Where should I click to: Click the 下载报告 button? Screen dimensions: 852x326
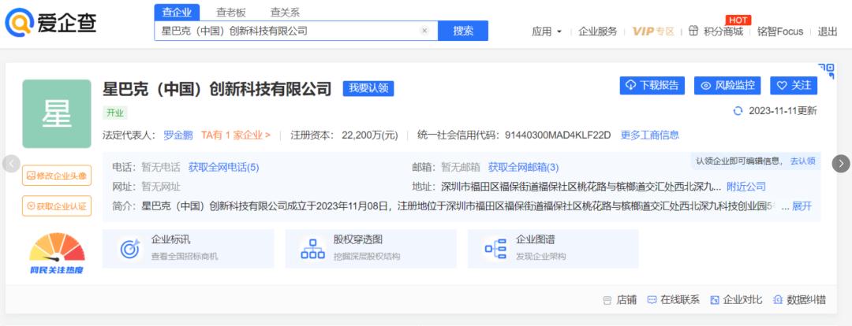point(652,86)
